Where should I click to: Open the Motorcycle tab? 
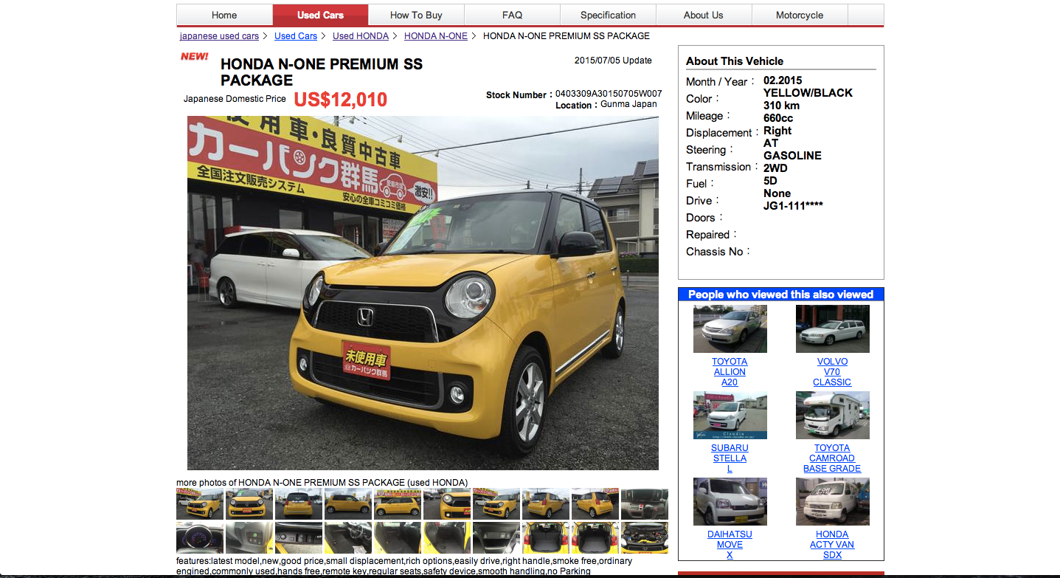(800, 15)
